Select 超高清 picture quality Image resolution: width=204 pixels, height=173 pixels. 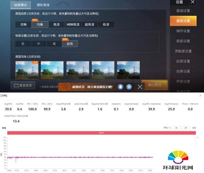(89, 24)
